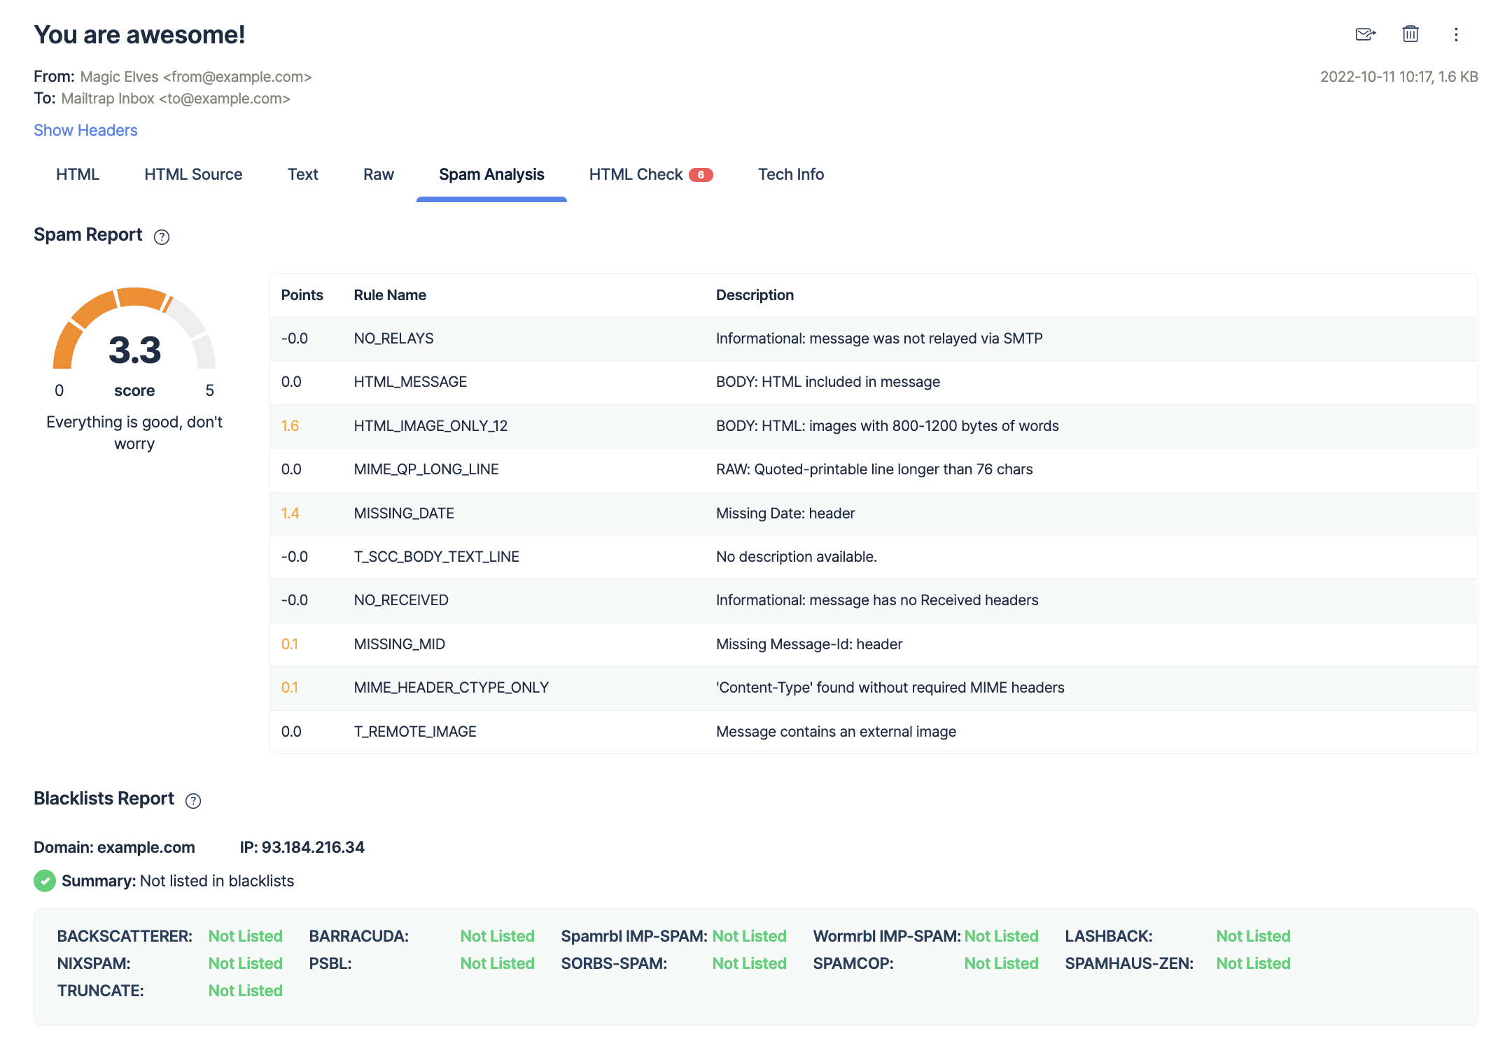
Task: Click the Raw tab option
Action: (x=377, y=175)
